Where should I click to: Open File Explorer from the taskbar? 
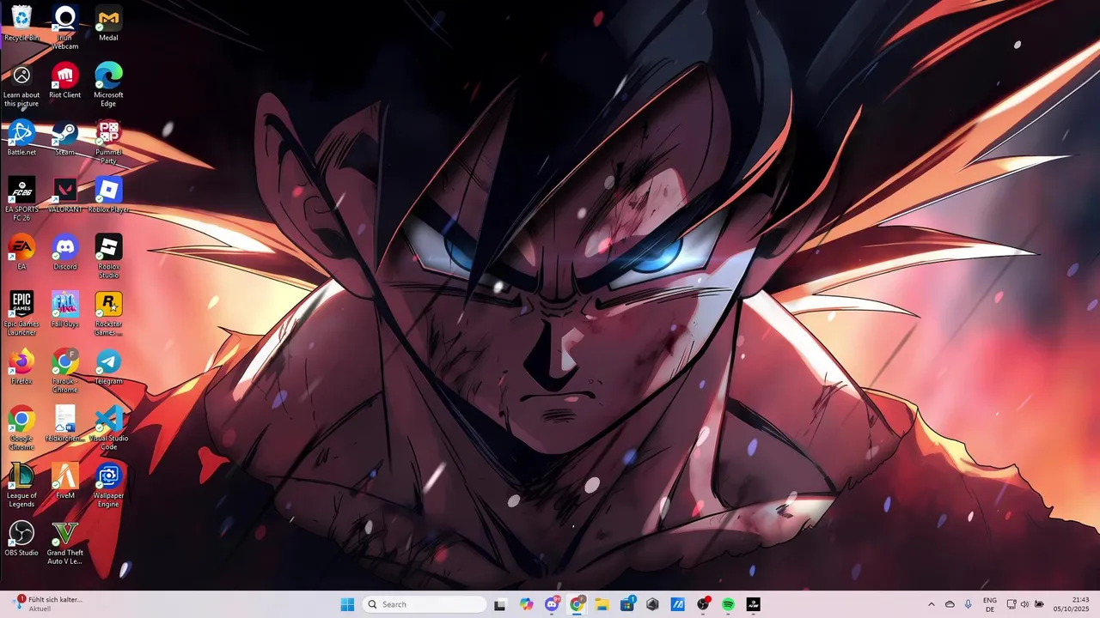click(x=602, y=604)
